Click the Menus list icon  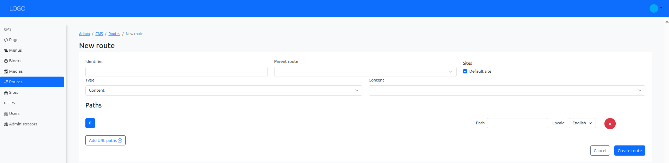6,51
